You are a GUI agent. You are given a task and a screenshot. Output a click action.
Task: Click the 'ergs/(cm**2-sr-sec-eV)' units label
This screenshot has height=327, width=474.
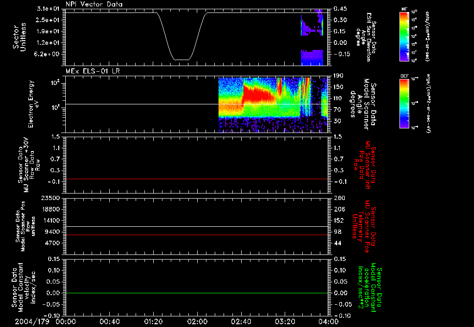pos(429,103)
